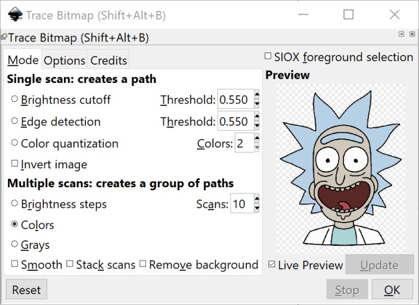Close the Trace Bitmap docked panel
Viewport: 419px width, 305px height.
pyautogui.click(x=412, y=34)
